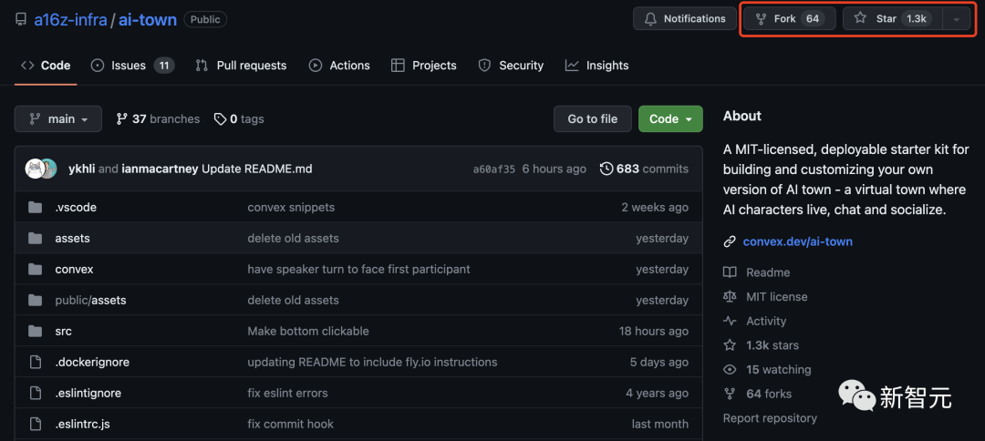Click the repository book icon beside a16z-infra
985x441 pixels.
21,19
